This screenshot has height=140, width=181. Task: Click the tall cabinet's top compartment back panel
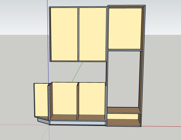pos(125,28)
